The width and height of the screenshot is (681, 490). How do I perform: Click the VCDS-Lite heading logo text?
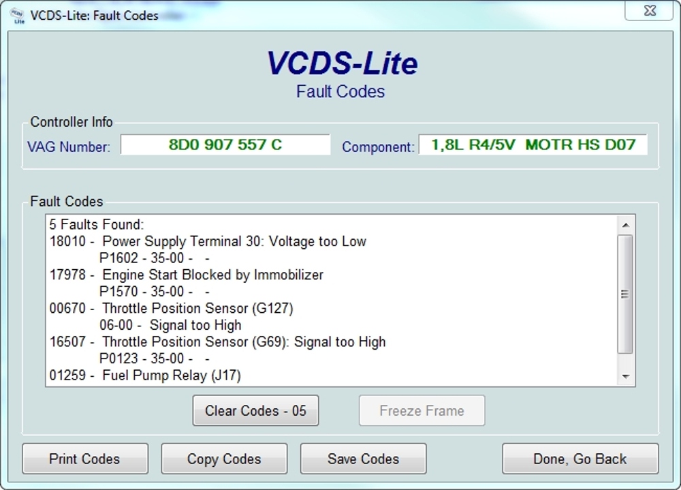pos(343,63)
